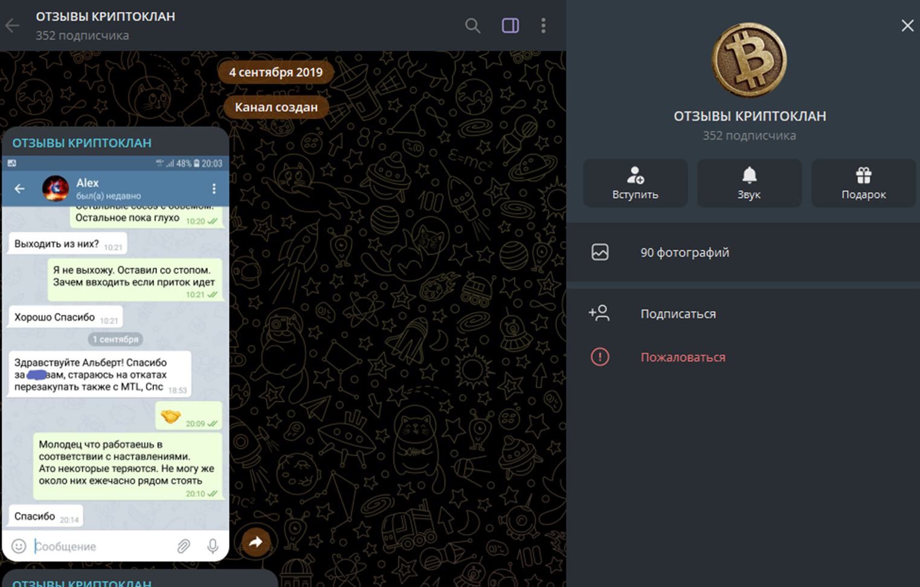Click the ОТЗЫВЫ КРИПТОКЛАН chat header title
This screenshot has width=920, height=587.
pos(105,17)
